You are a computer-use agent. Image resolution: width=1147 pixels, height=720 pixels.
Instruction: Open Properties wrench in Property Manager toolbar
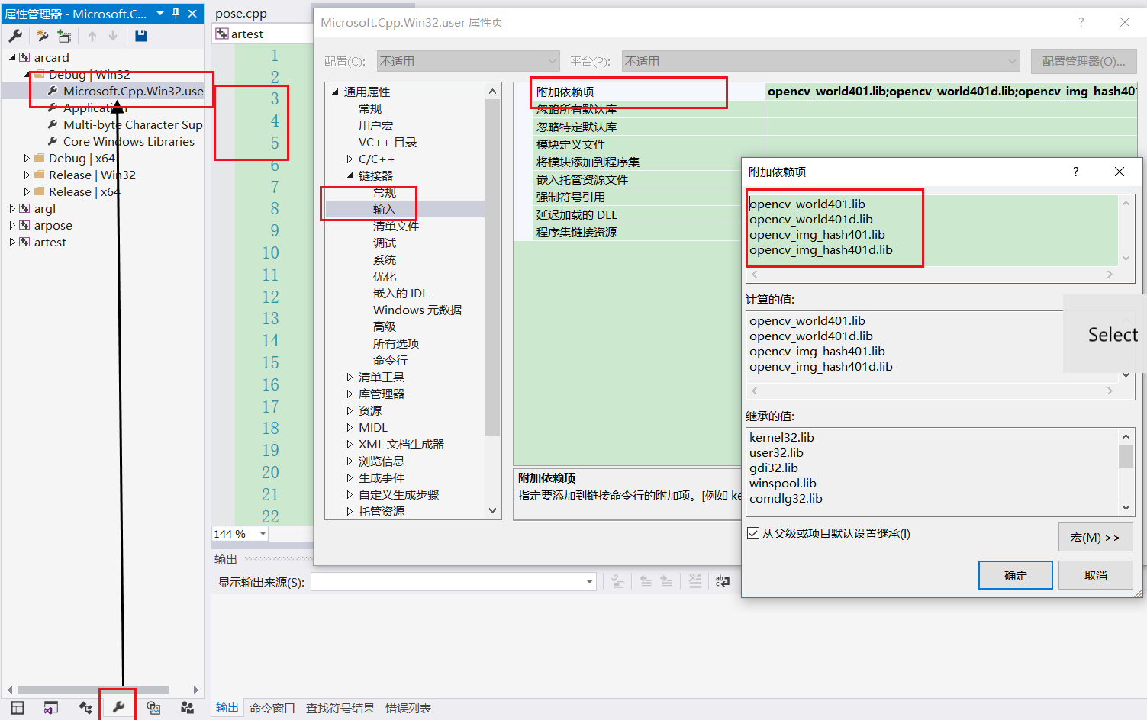15,36
